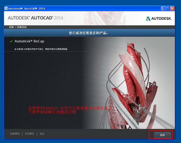Click the 您已成功安装选定的产品 banner
181x143 pixels.
click(89, 33)
